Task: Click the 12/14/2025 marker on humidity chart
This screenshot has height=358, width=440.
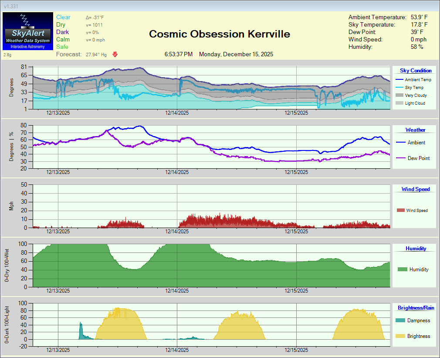Action: pos(177,290)
